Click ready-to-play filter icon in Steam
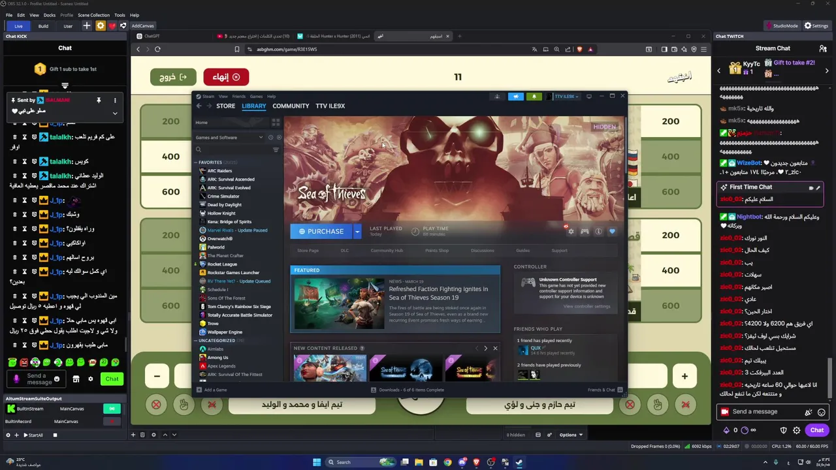This screenshot has height=470, width=836. tap(279, 137)
